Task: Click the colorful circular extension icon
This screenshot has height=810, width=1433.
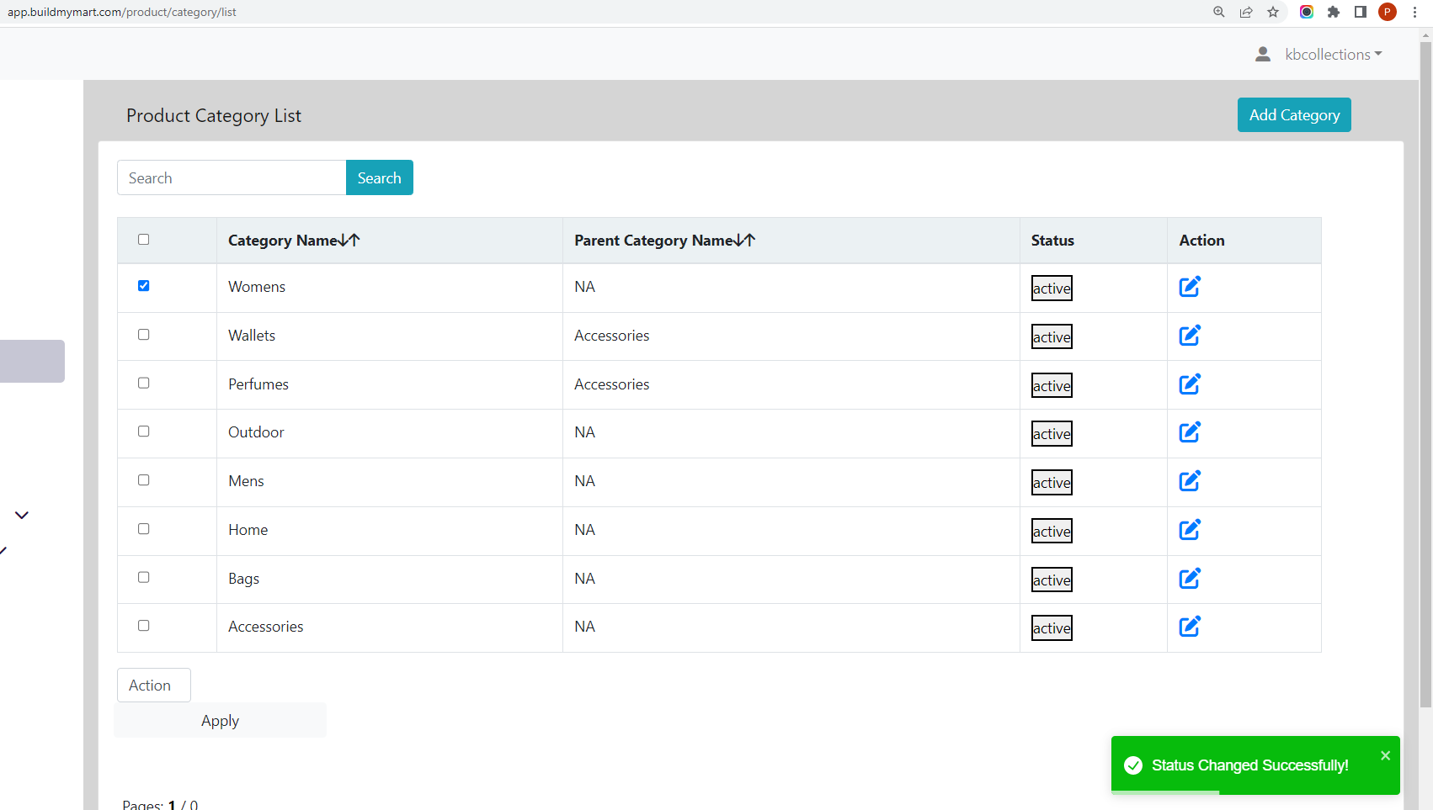Action: coord(1307,12)
